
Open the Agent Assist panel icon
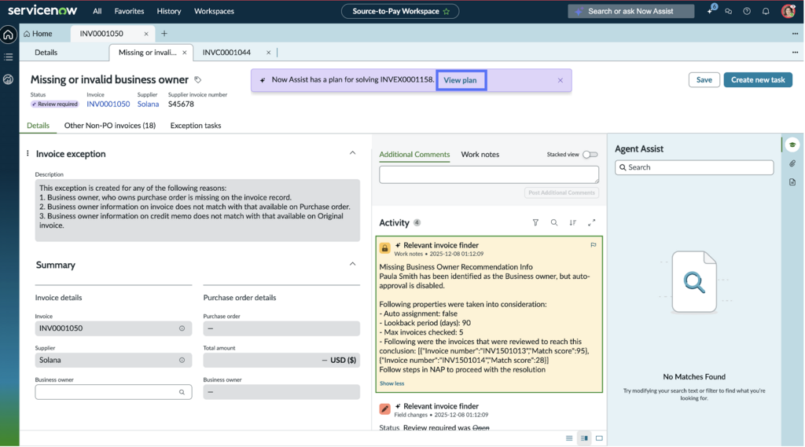pos(792,145)
